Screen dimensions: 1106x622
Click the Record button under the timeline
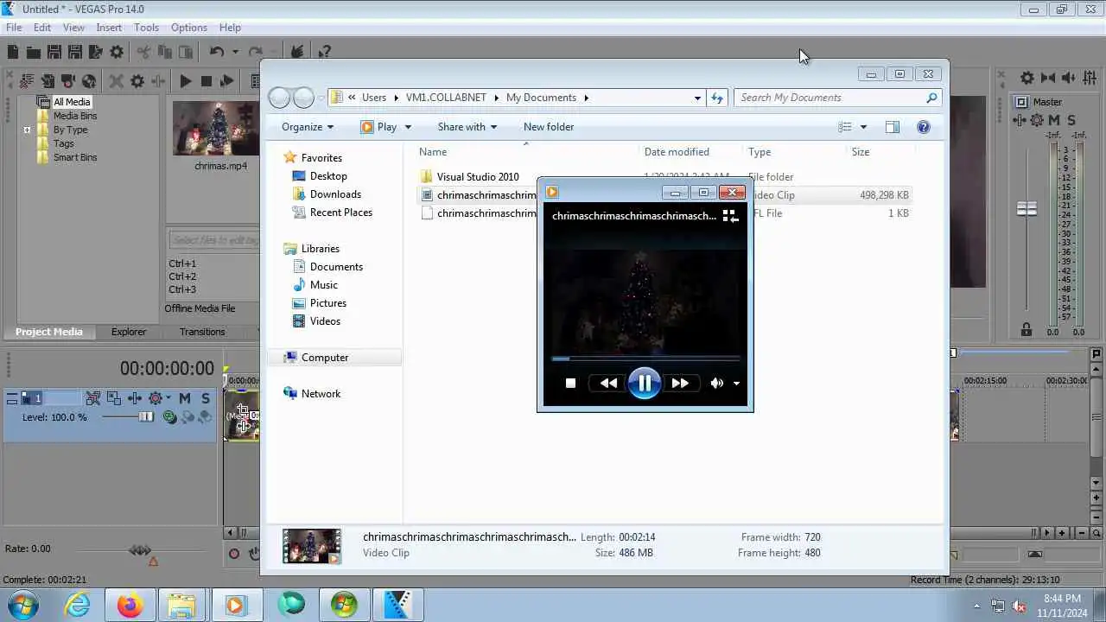(x=234, y=554)
